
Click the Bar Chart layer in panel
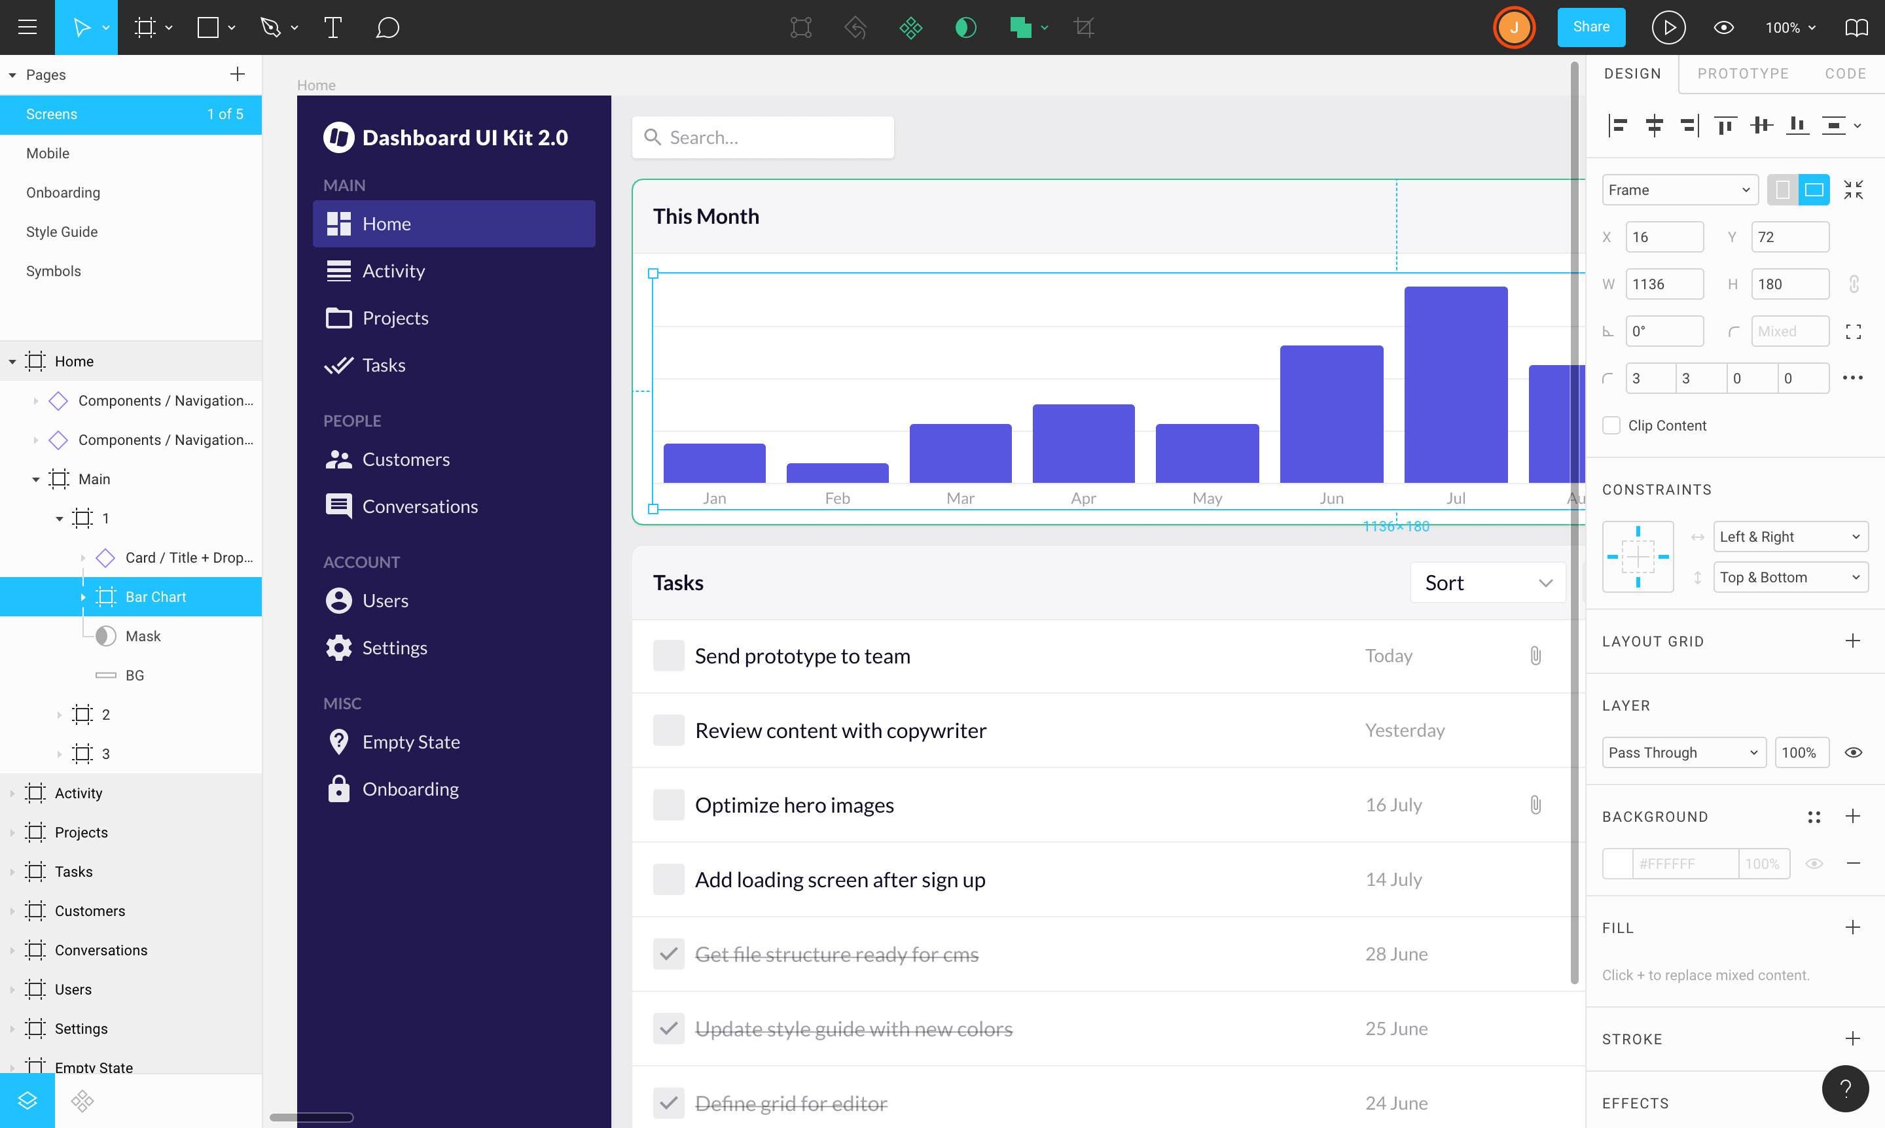point(156,596)
